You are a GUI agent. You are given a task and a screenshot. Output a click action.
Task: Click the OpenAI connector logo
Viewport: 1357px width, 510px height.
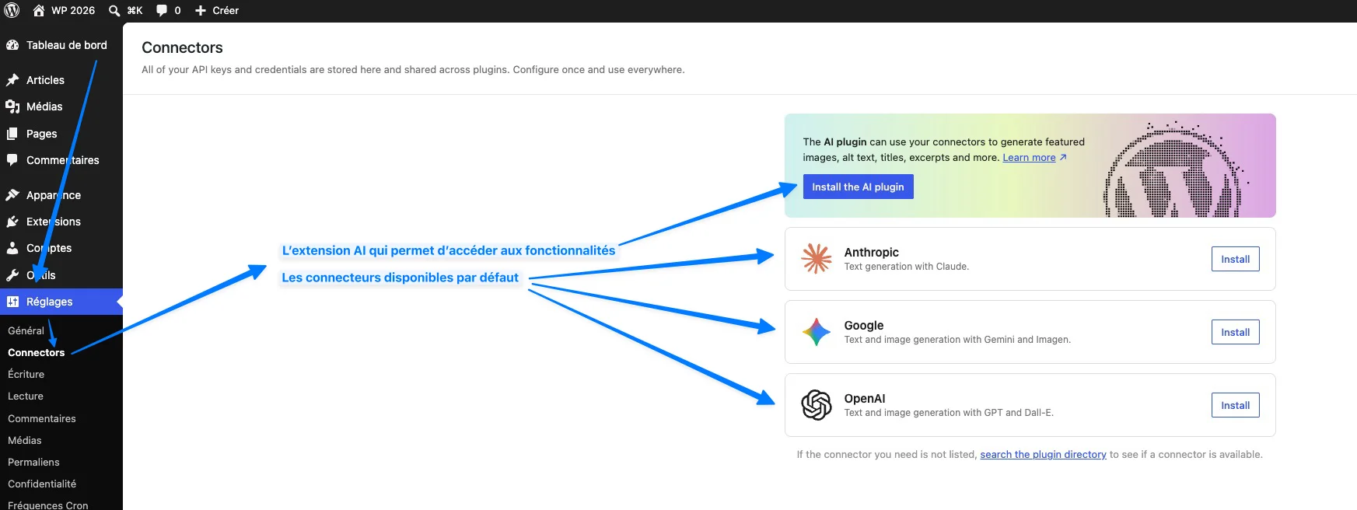(817, 405)
